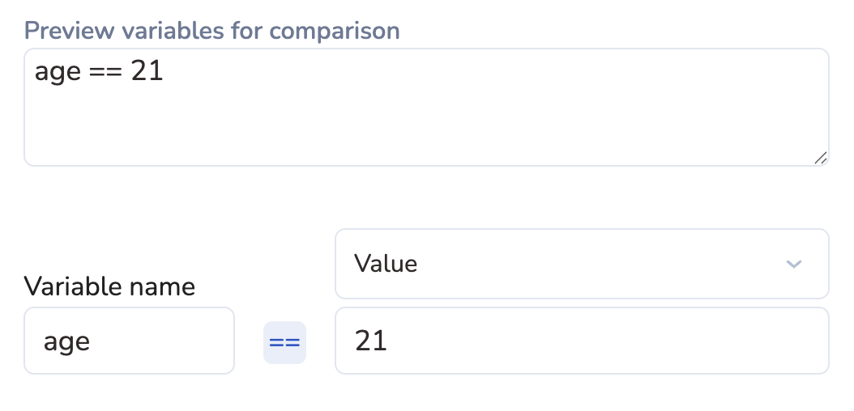Expand the comparison type selector

(x=581, y=264)
